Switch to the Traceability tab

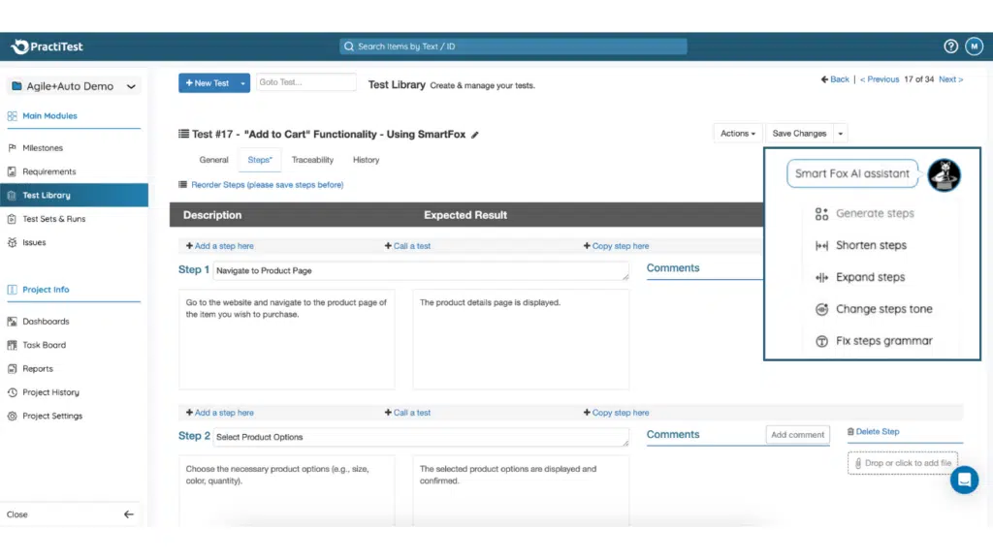[x=312, y=160]
